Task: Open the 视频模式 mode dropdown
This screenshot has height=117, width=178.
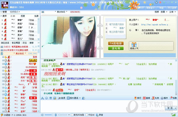Action: 15,12
